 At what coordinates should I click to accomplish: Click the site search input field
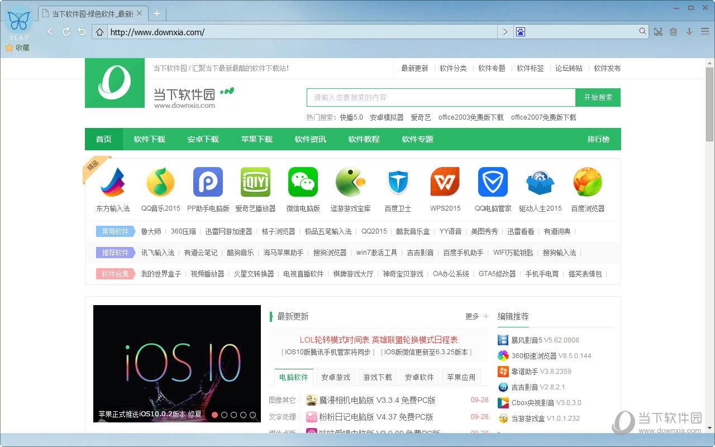[441, 97]
